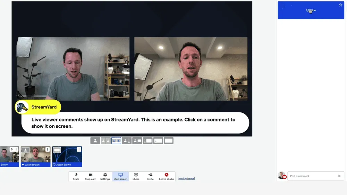Click Invite to add a guest

click(150, 176)
